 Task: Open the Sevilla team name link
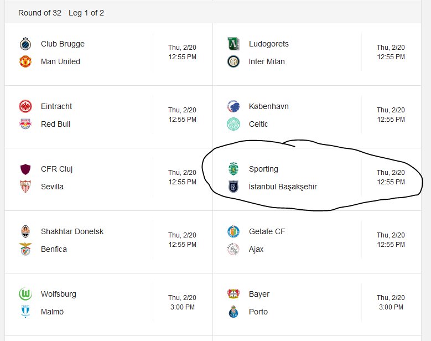(x=52, y=187)
